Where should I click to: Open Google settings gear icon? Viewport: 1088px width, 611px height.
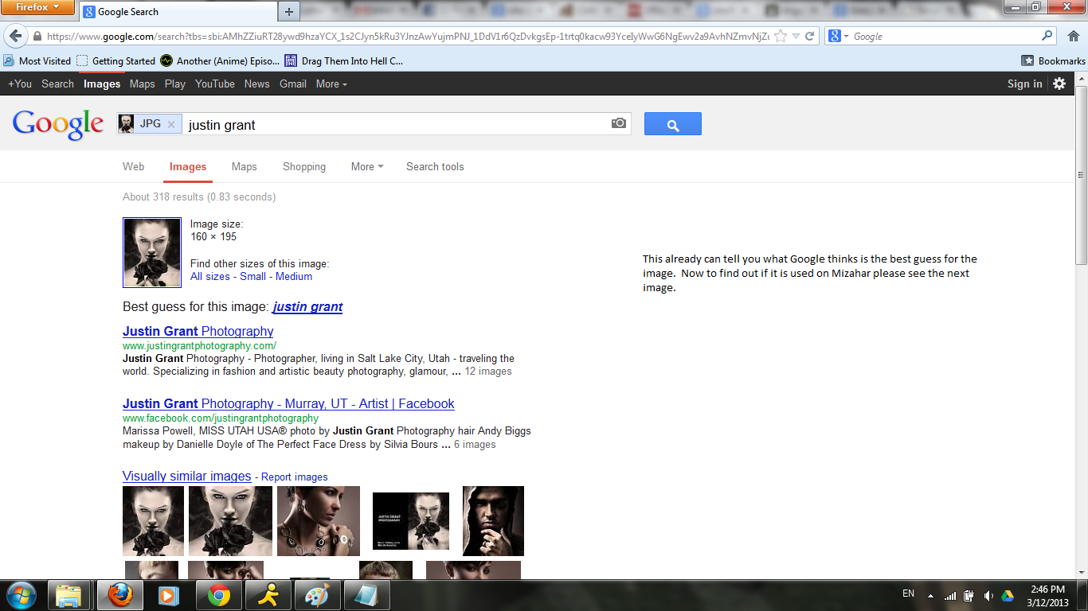click(x=1059, y=84)
